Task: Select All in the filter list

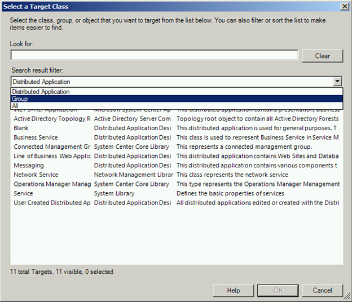Action: point(177,105)
